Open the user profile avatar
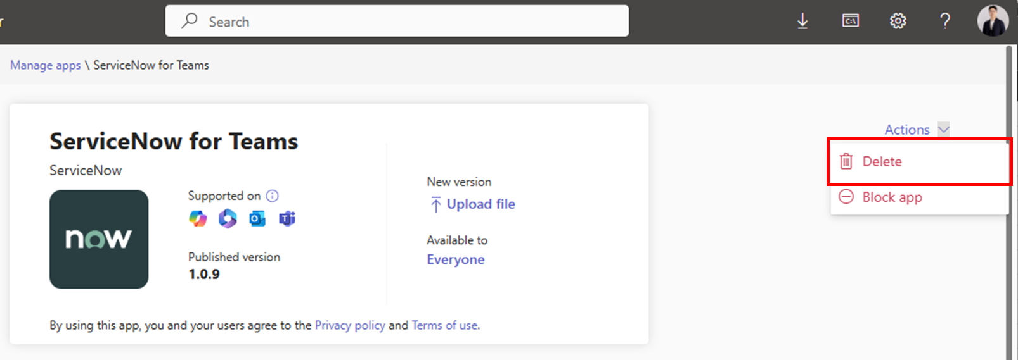Viewport: 1018px width, 360px height. click(993, 21)
